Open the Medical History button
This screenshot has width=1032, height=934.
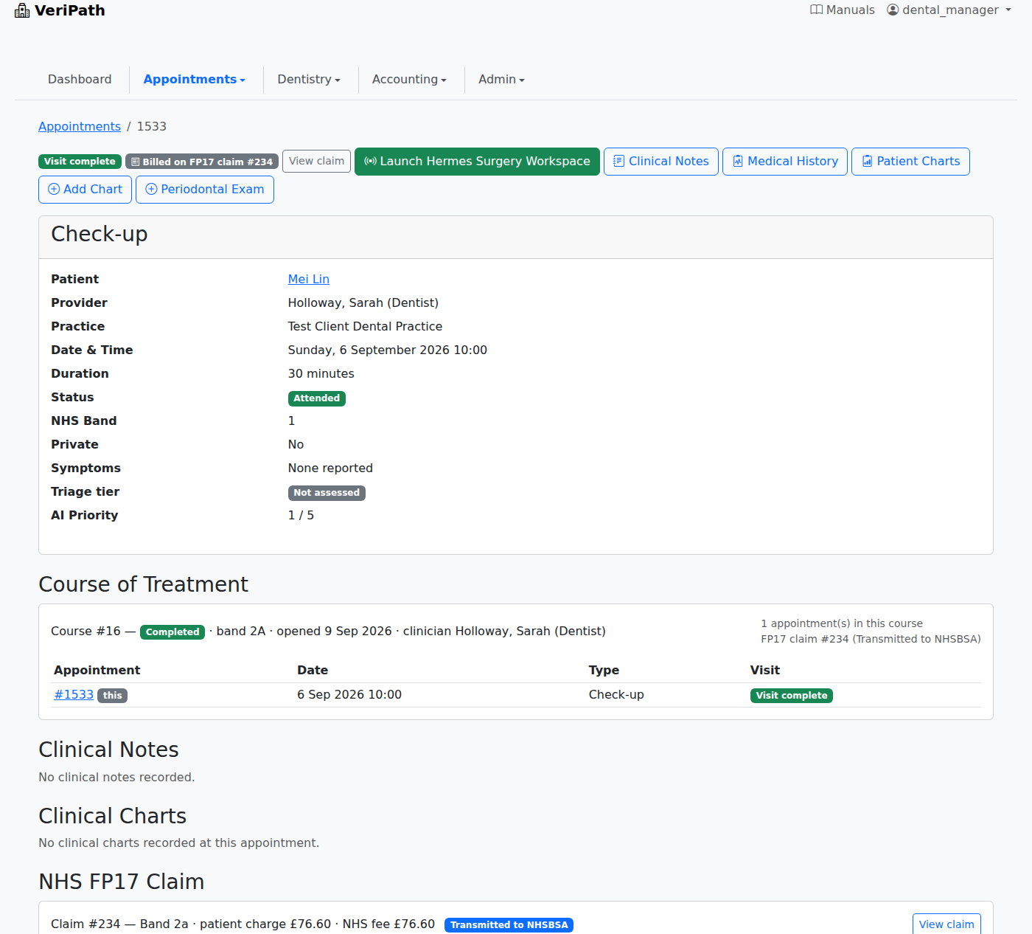tap(784, 161)
